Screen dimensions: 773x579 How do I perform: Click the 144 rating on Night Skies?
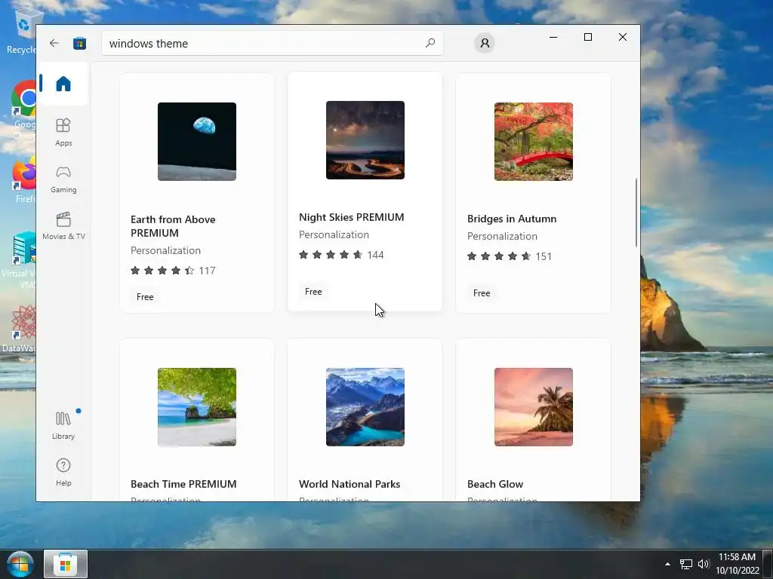point(375,255)
